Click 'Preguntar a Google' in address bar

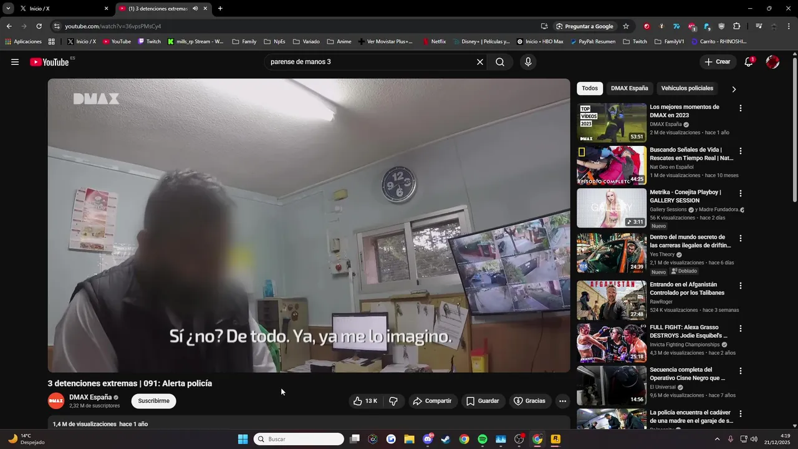coord(584,26)
